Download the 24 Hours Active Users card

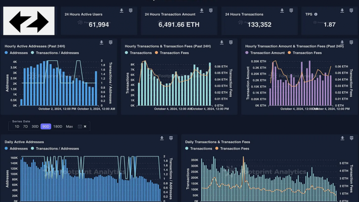click(122, 11)
